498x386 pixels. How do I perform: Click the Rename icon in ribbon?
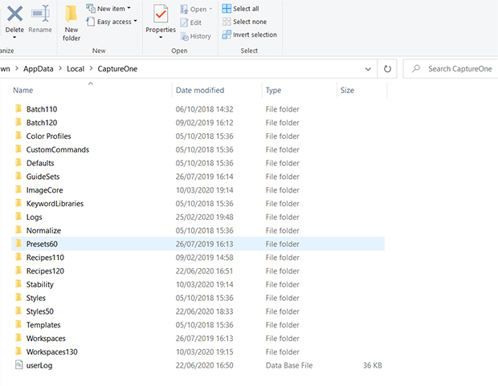tap(40, 14)
